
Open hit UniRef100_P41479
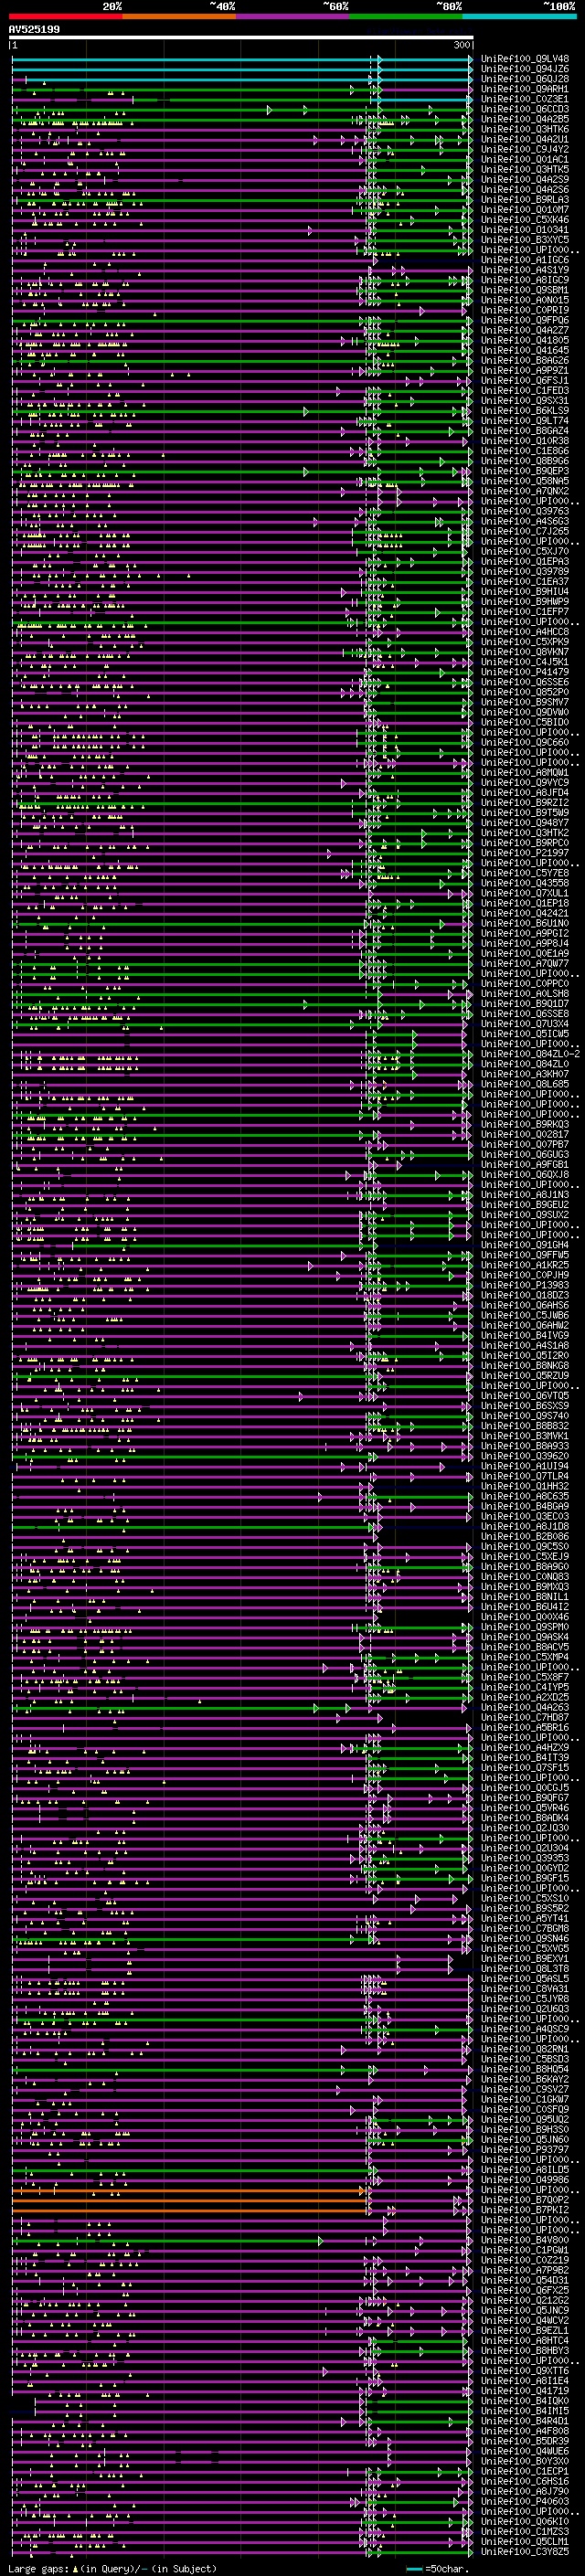tap(525, 672)
